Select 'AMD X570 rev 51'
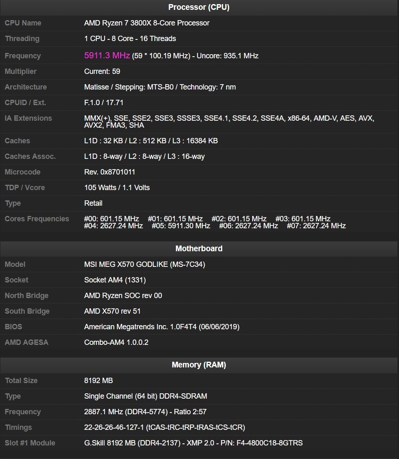The width and height of the screenshot is (399, 459). [x=112, y=311]
